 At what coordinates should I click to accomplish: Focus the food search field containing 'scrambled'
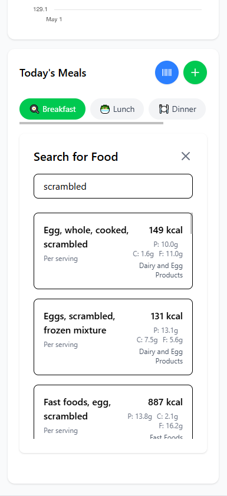point(113,186)
